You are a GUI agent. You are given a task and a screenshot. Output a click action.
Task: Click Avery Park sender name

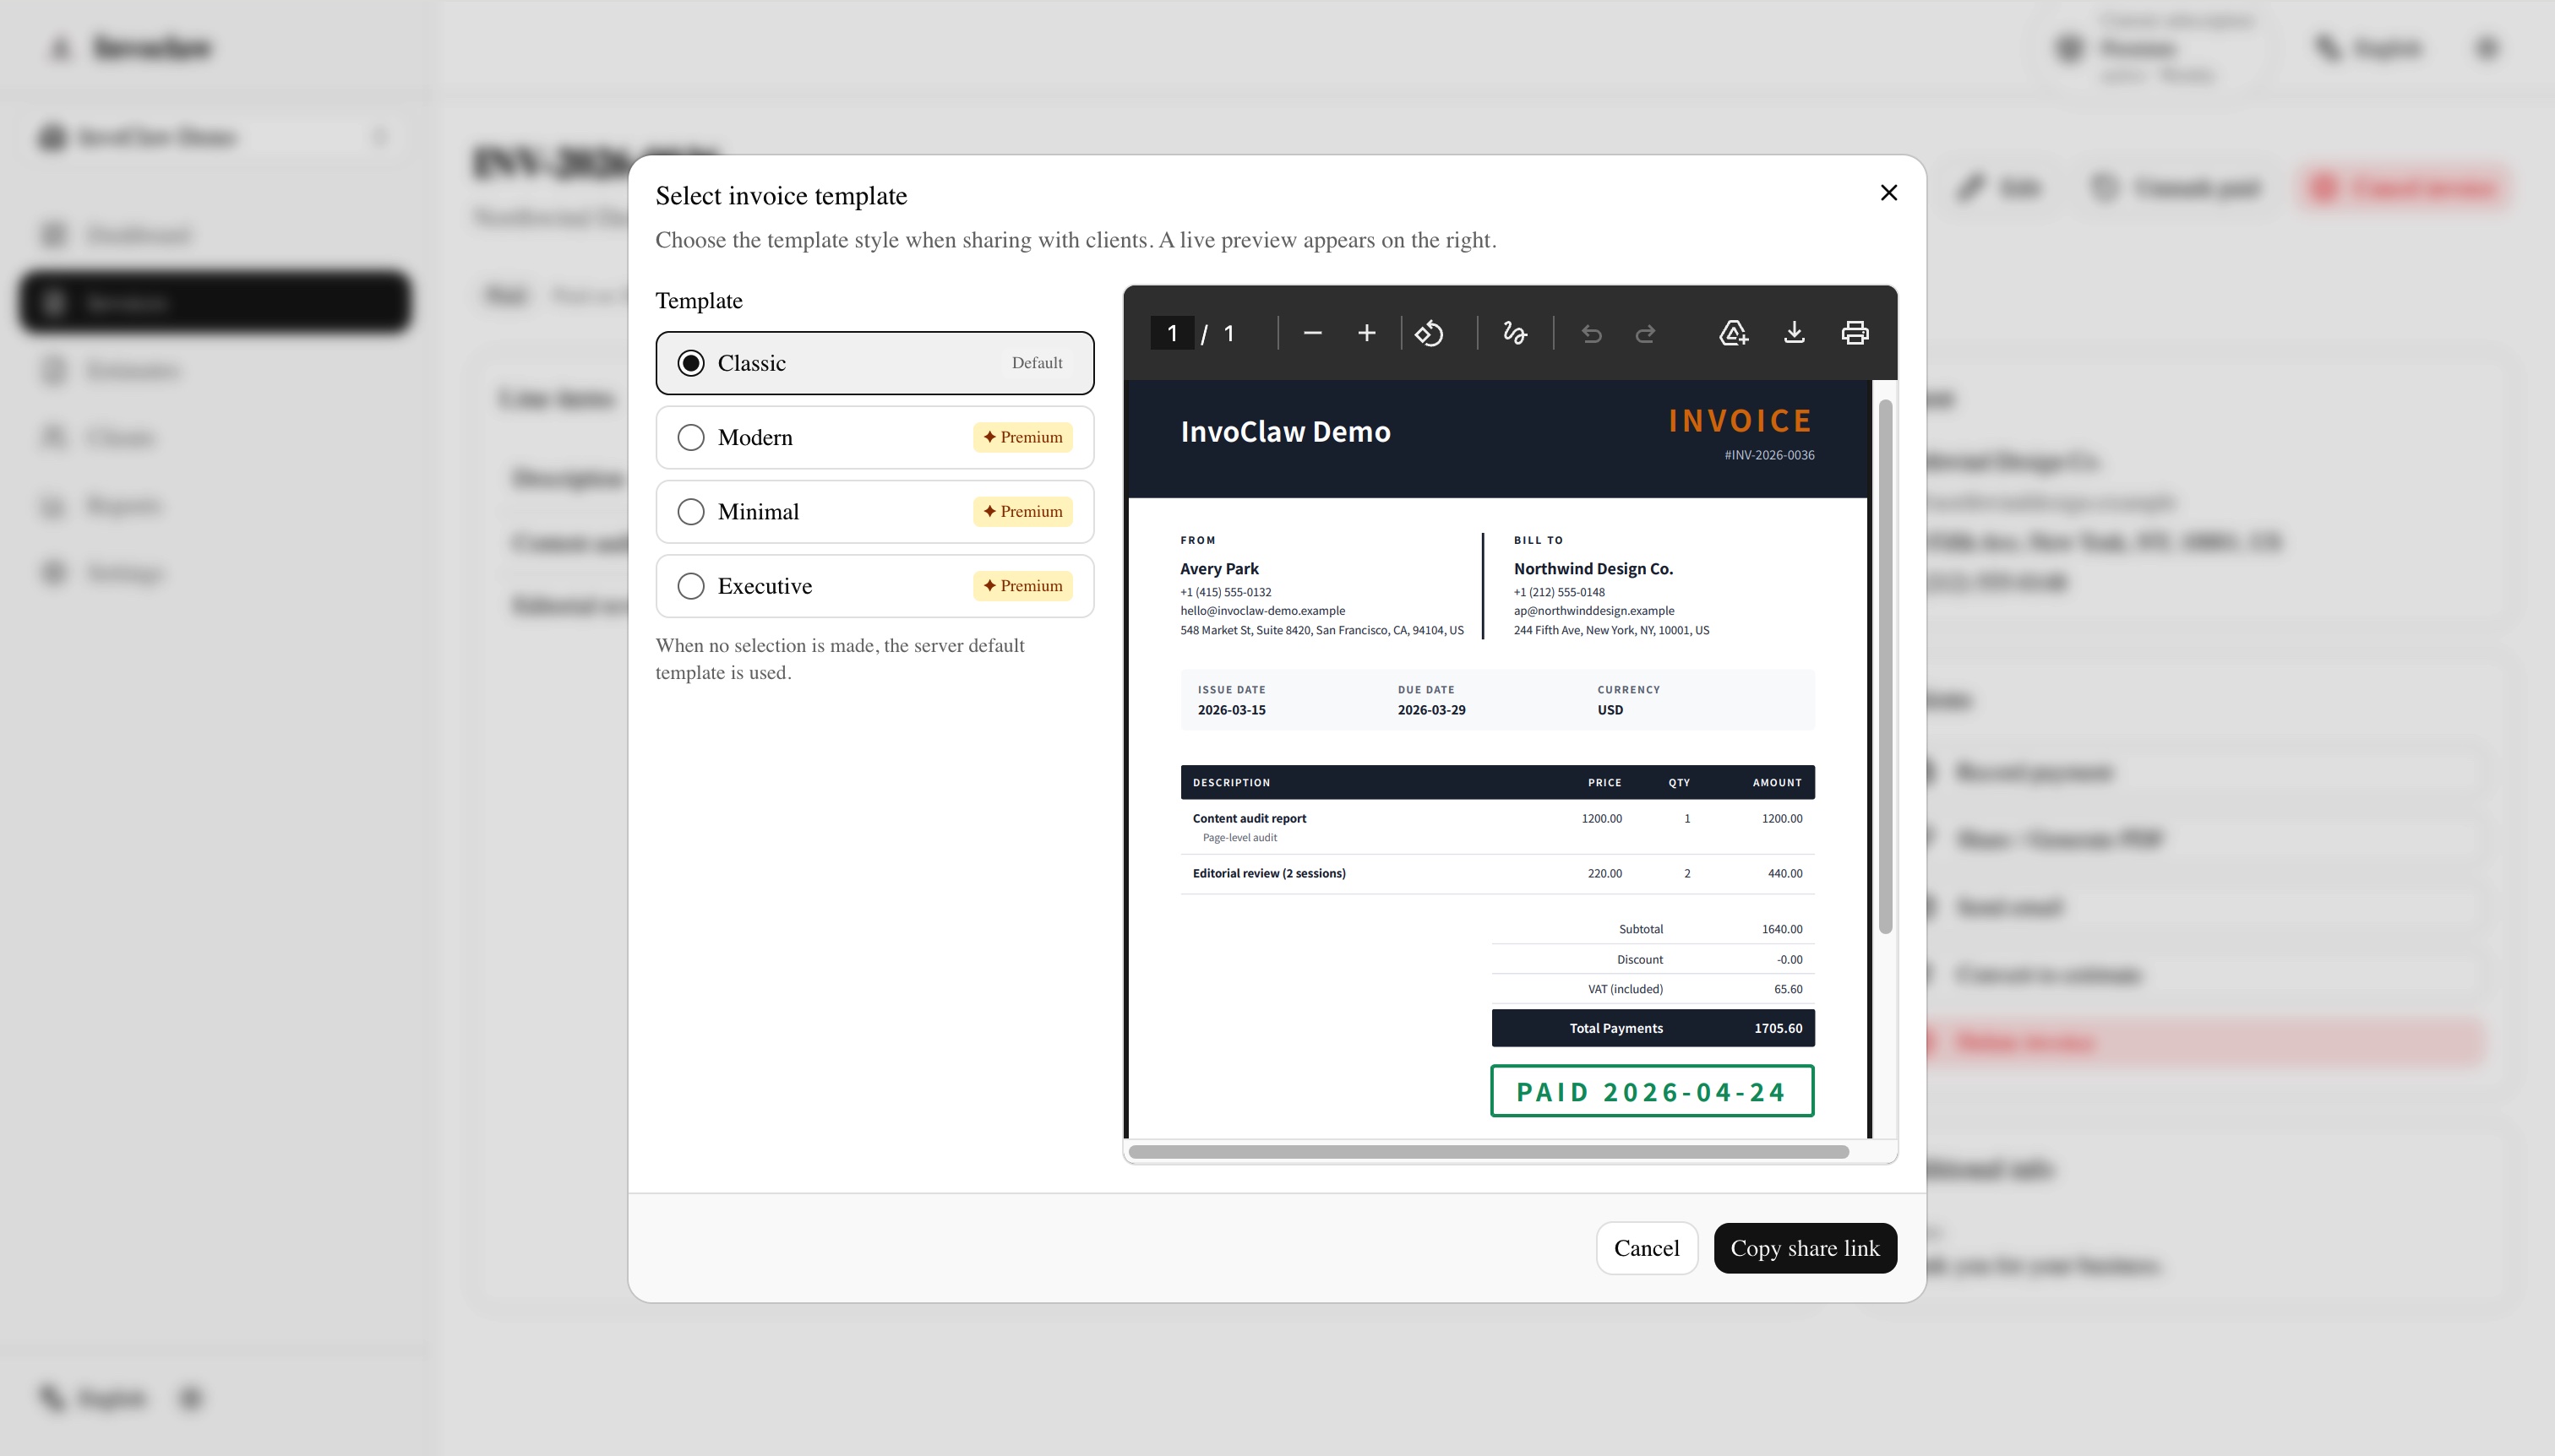point(1218,568)
